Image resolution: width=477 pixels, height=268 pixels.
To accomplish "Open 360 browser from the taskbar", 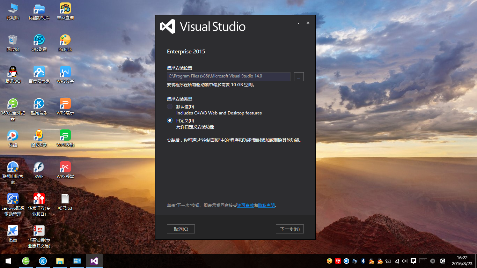I will (26, 261).
